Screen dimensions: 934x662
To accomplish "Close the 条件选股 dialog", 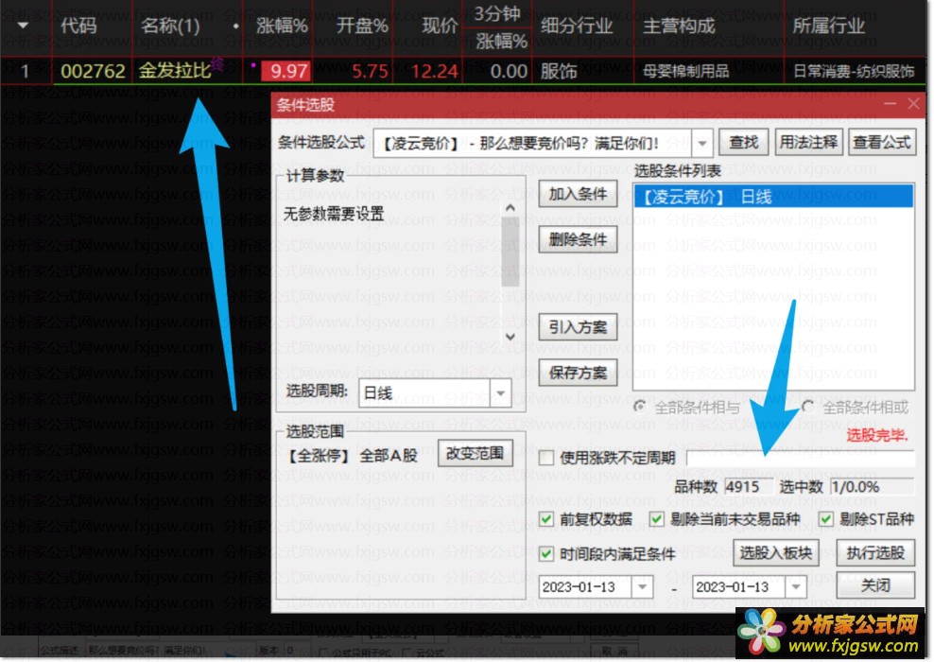I will point(913,104).
